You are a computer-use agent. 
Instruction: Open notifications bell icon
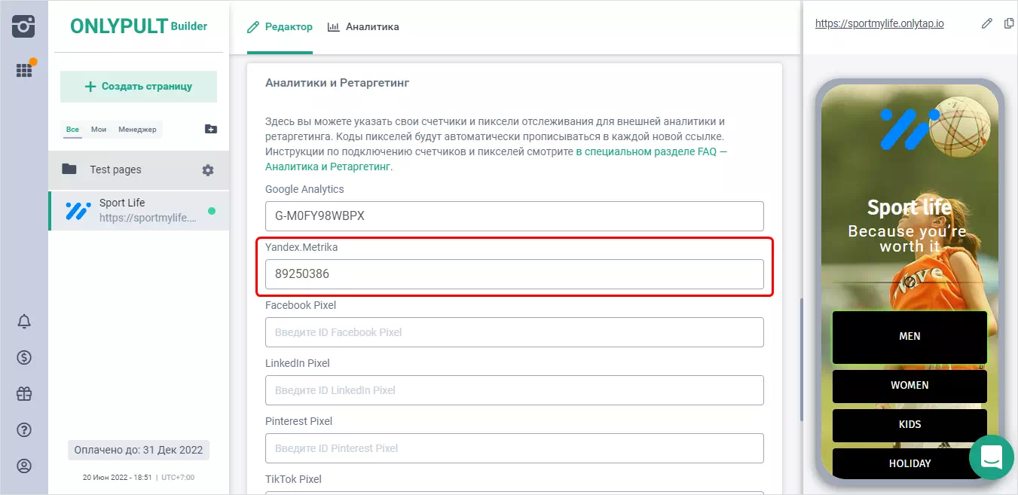[24, 322]
